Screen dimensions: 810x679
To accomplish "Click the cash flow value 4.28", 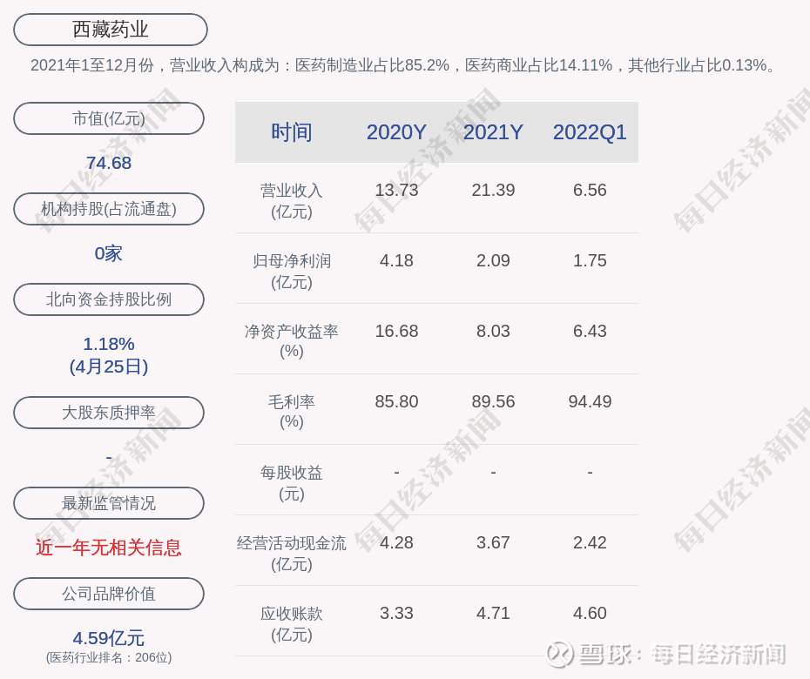I will click(x=396, y=542).
